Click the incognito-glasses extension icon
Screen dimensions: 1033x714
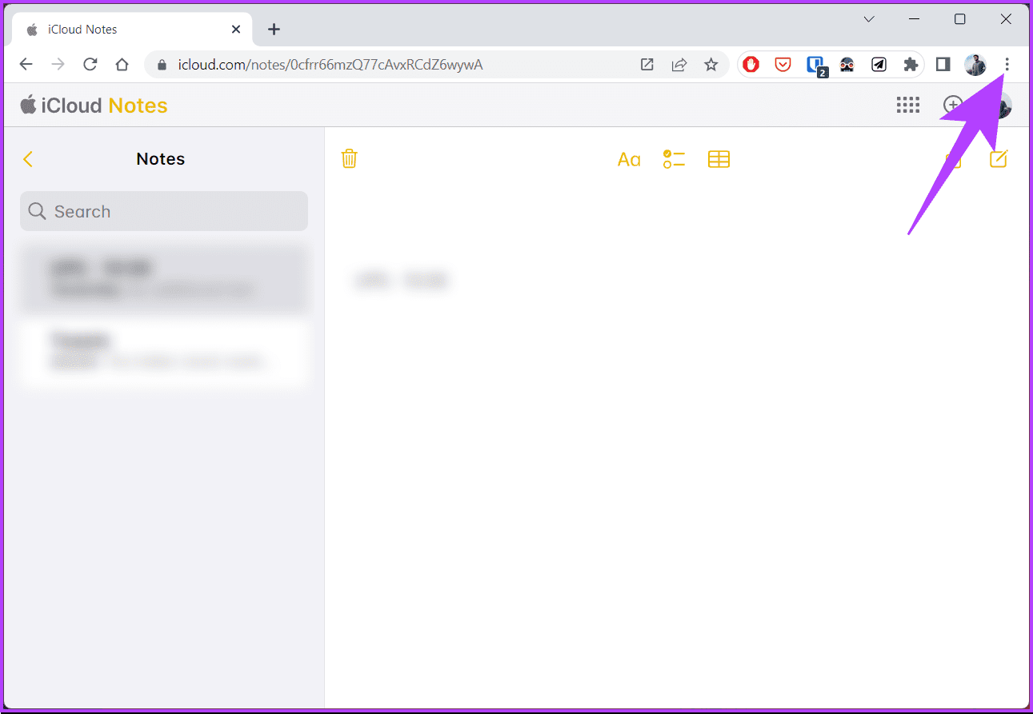tap(847, 65)
